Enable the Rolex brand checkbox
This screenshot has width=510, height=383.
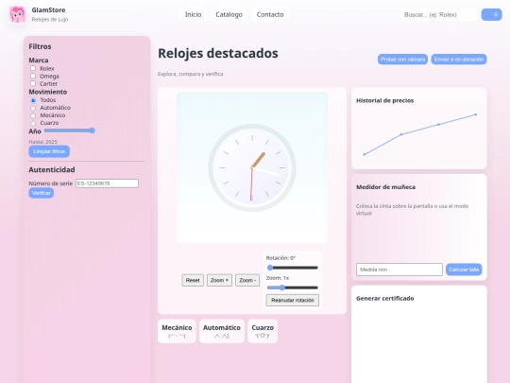coord(33,68)
